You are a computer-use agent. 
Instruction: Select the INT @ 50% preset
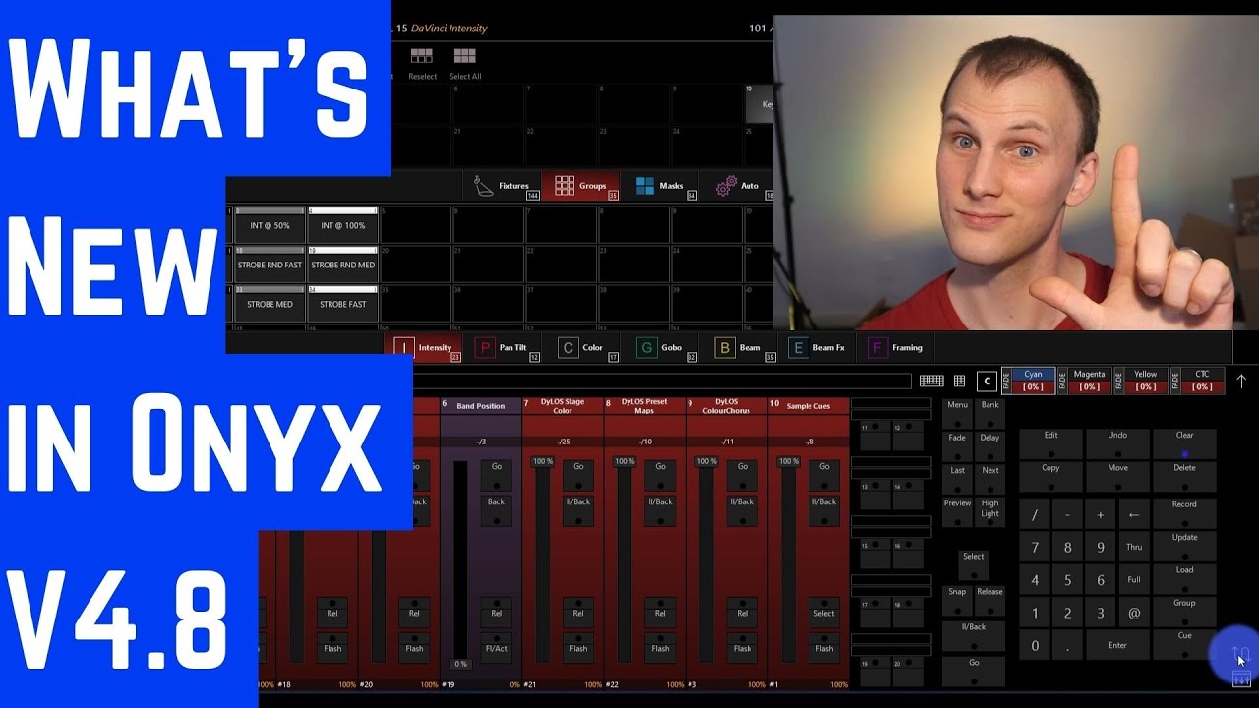pos(270,225)
